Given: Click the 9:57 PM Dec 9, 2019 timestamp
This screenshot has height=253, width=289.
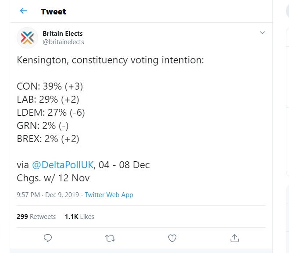Looking at the screenshot, I should tap(48, 195).
